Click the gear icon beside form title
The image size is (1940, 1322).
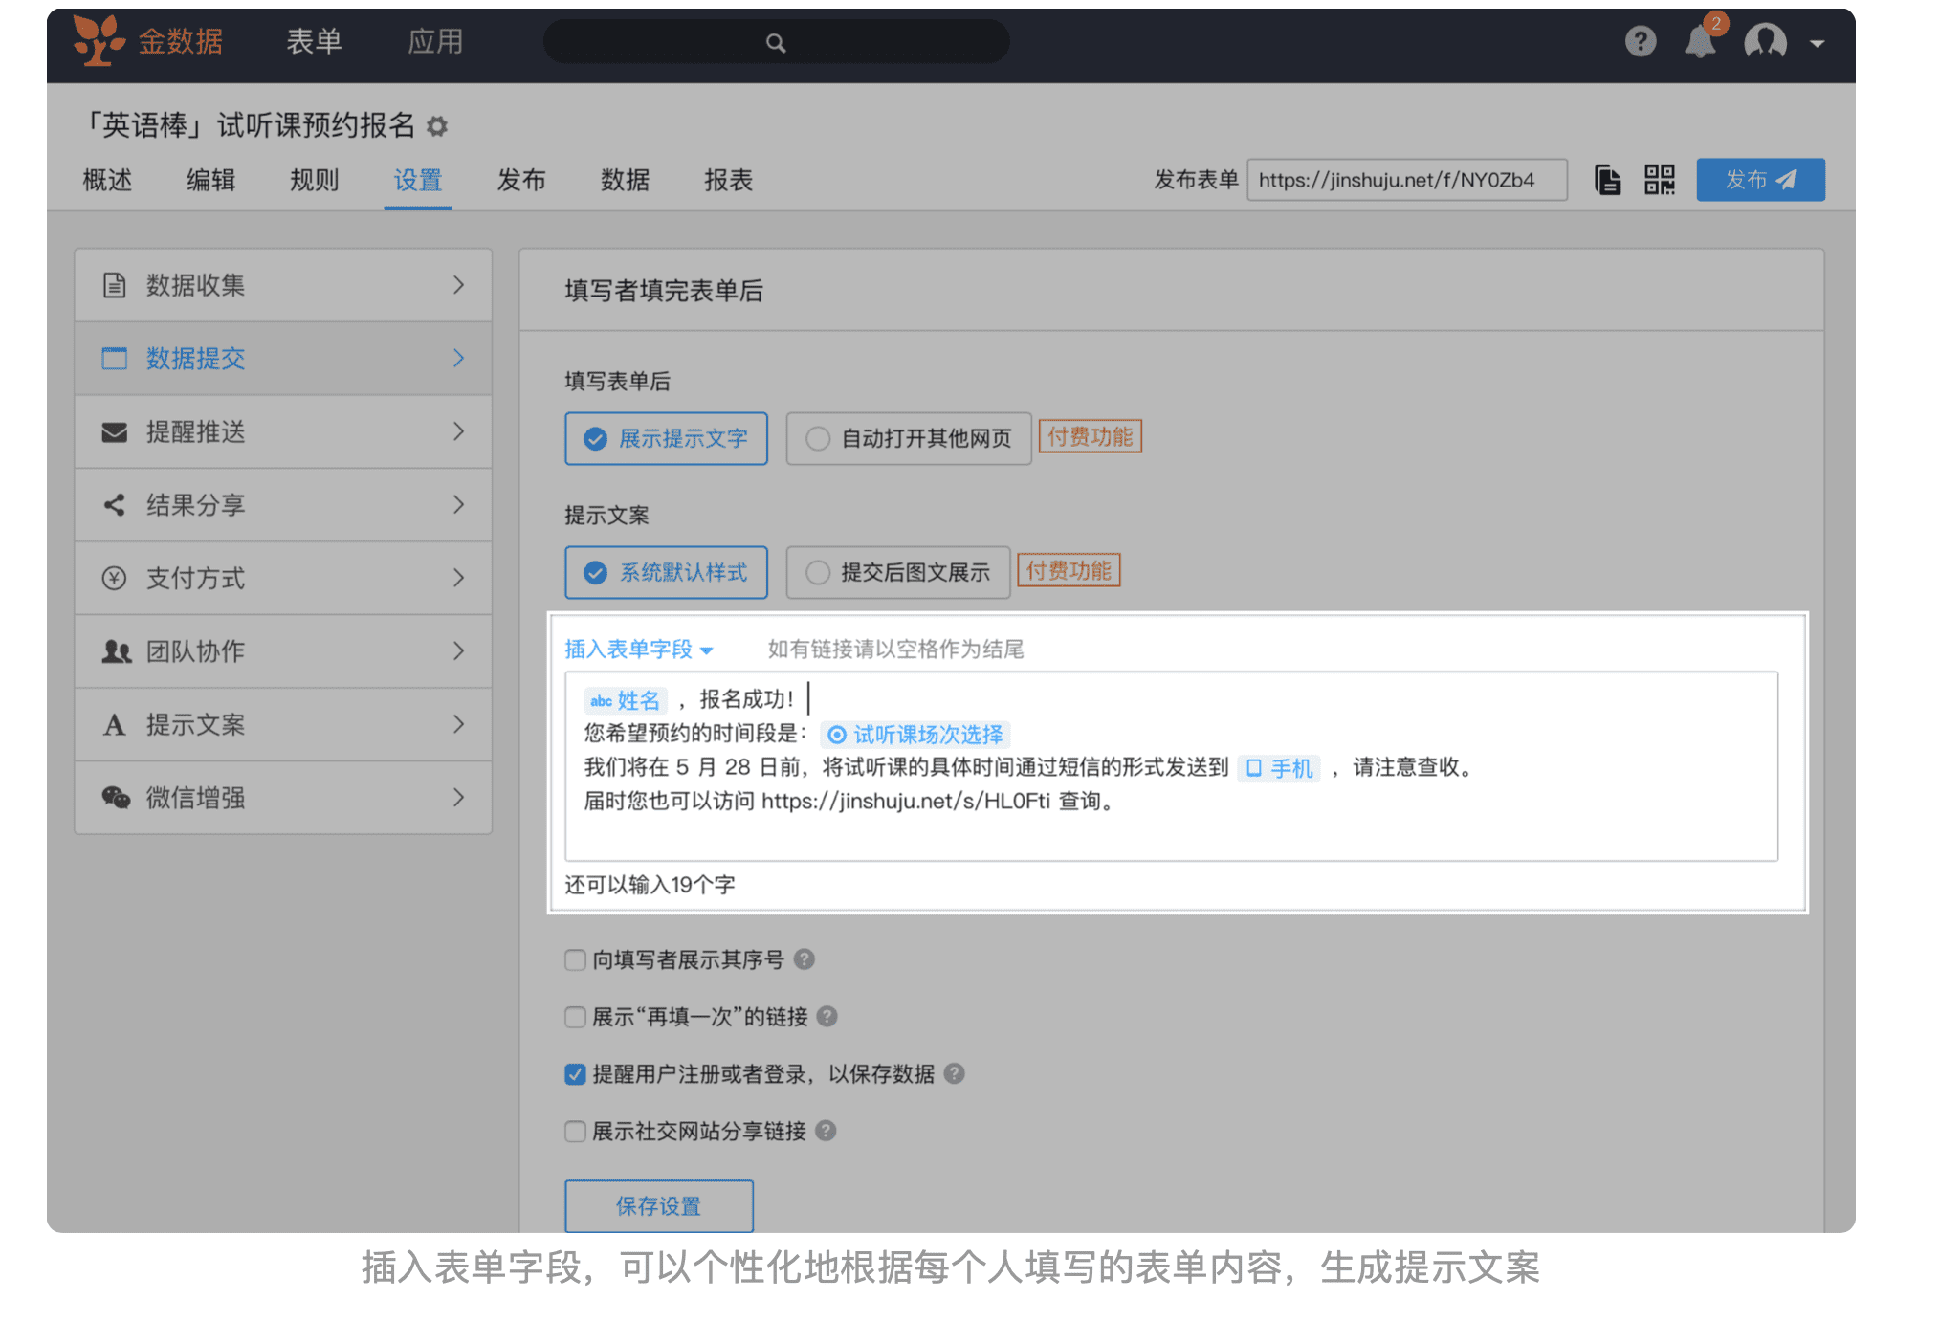(x=437, y=126)
